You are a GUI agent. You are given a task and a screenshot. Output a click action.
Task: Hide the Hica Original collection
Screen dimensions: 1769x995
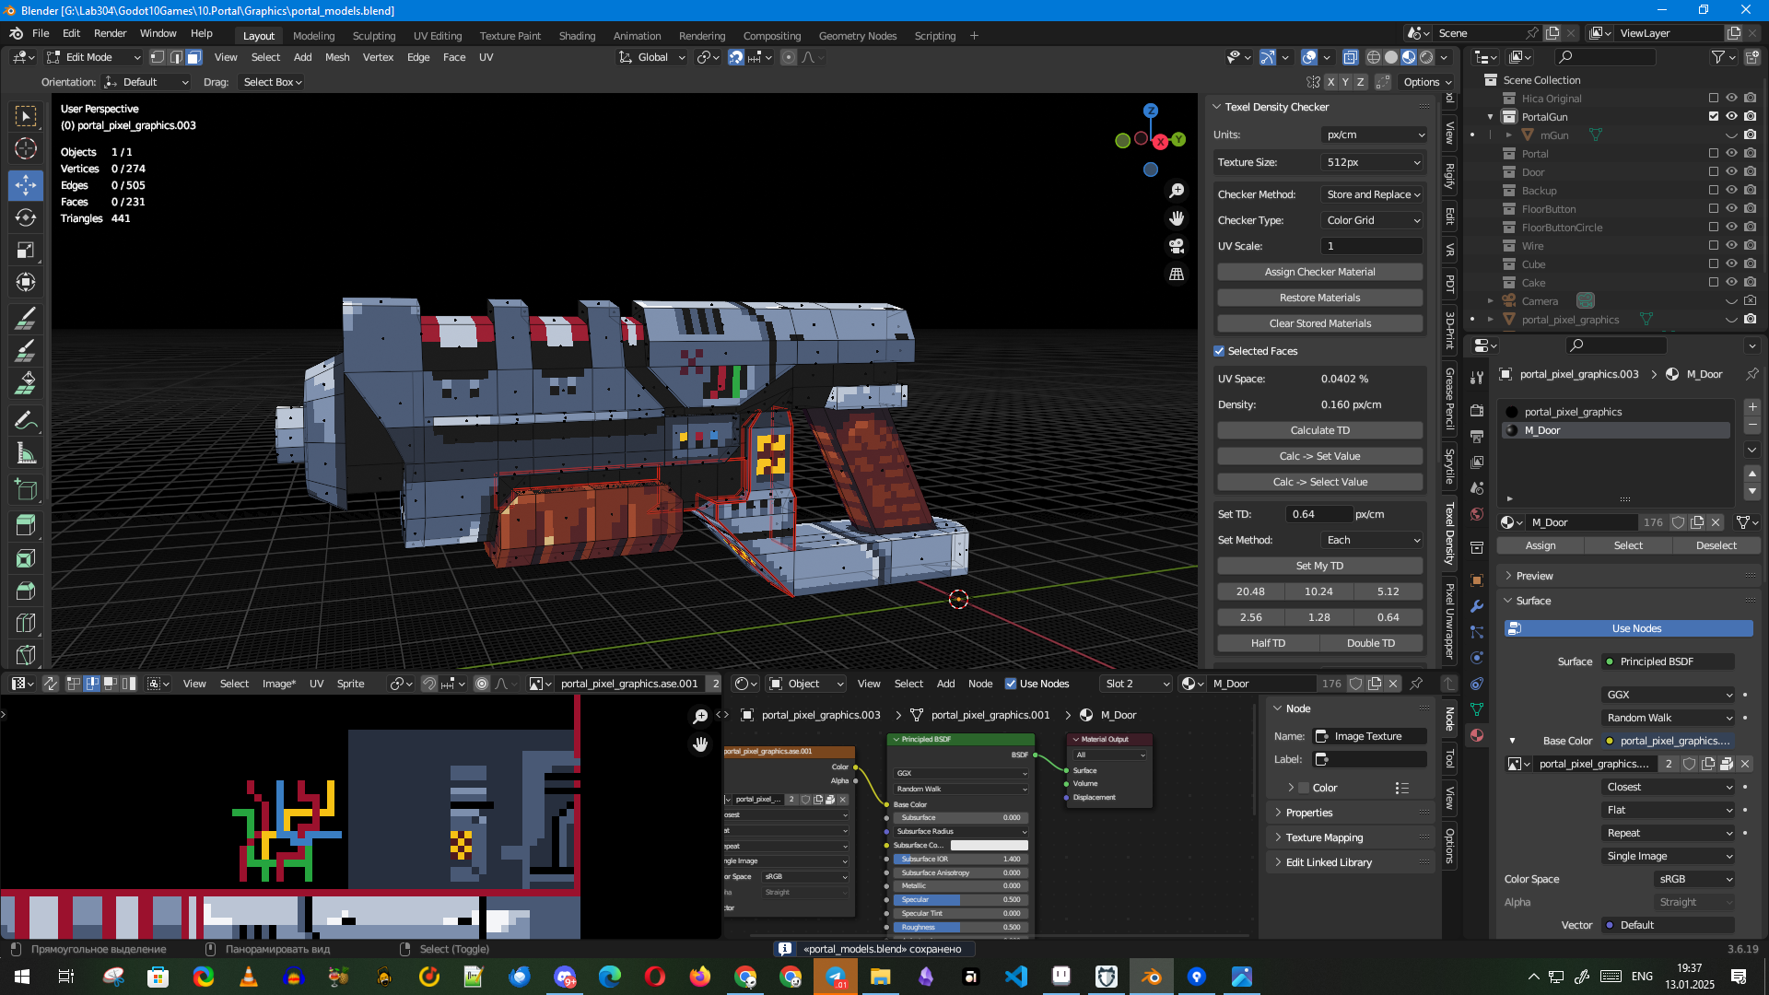pos(1731,99)
